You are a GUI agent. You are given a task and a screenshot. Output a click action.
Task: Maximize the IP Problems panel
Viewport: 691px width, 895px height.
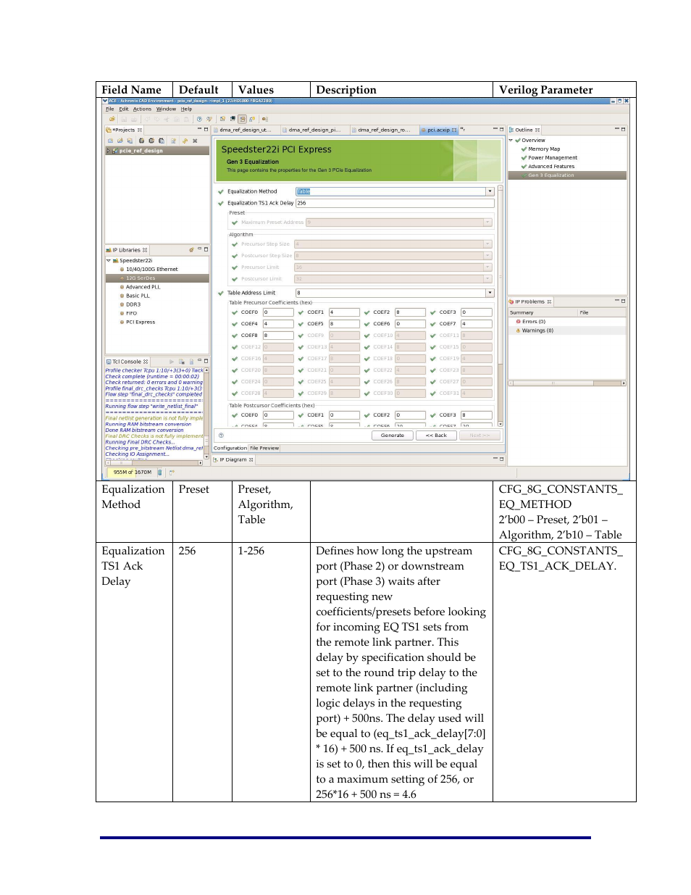click(623, 301)
